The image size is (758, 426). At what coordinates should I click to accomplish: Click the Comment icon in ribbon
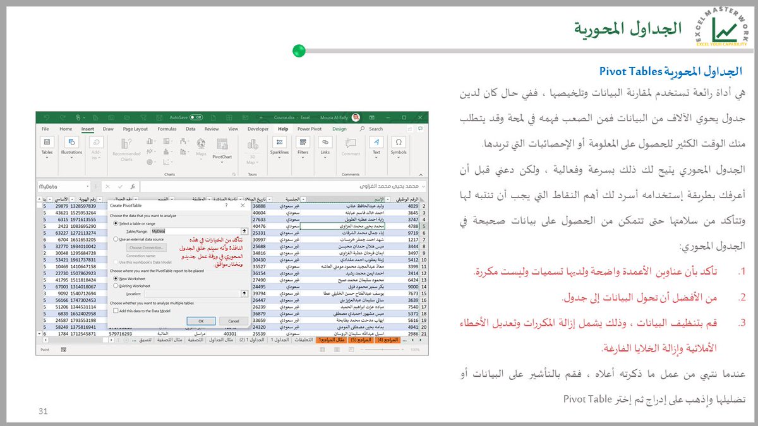point(351,147)
